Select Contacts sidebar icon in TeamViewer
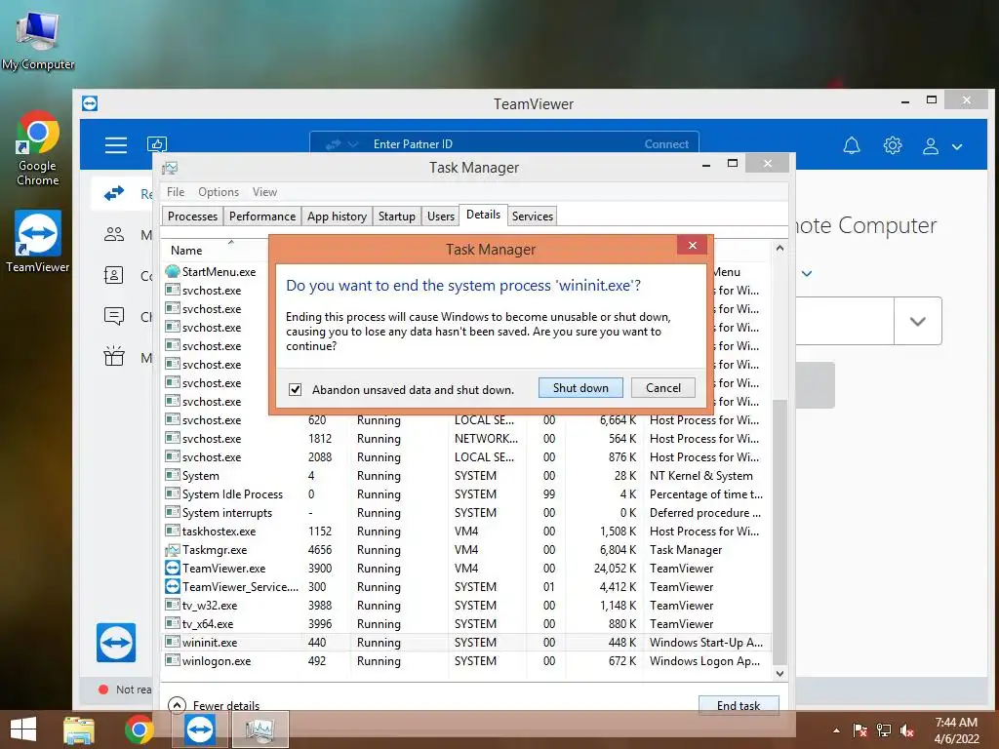 point(113,275)
